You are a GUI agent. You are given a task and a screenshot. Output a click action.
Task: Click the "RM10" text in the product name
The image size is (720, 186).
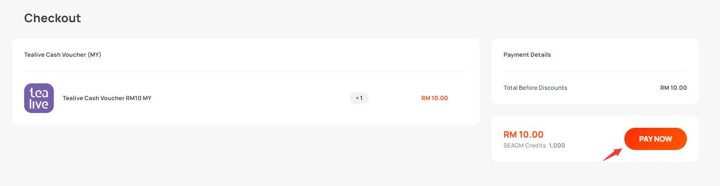coord(133,98)
